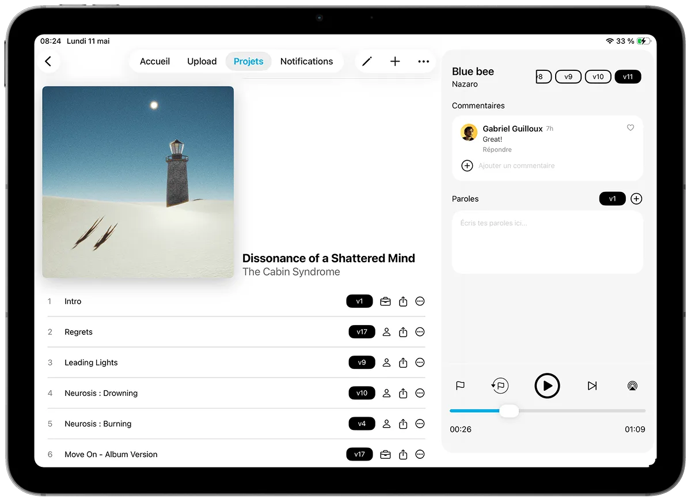This screenshot has width=691, height=502.
Task: Play the Blue bee track
Action: click(x=547, y=386)
